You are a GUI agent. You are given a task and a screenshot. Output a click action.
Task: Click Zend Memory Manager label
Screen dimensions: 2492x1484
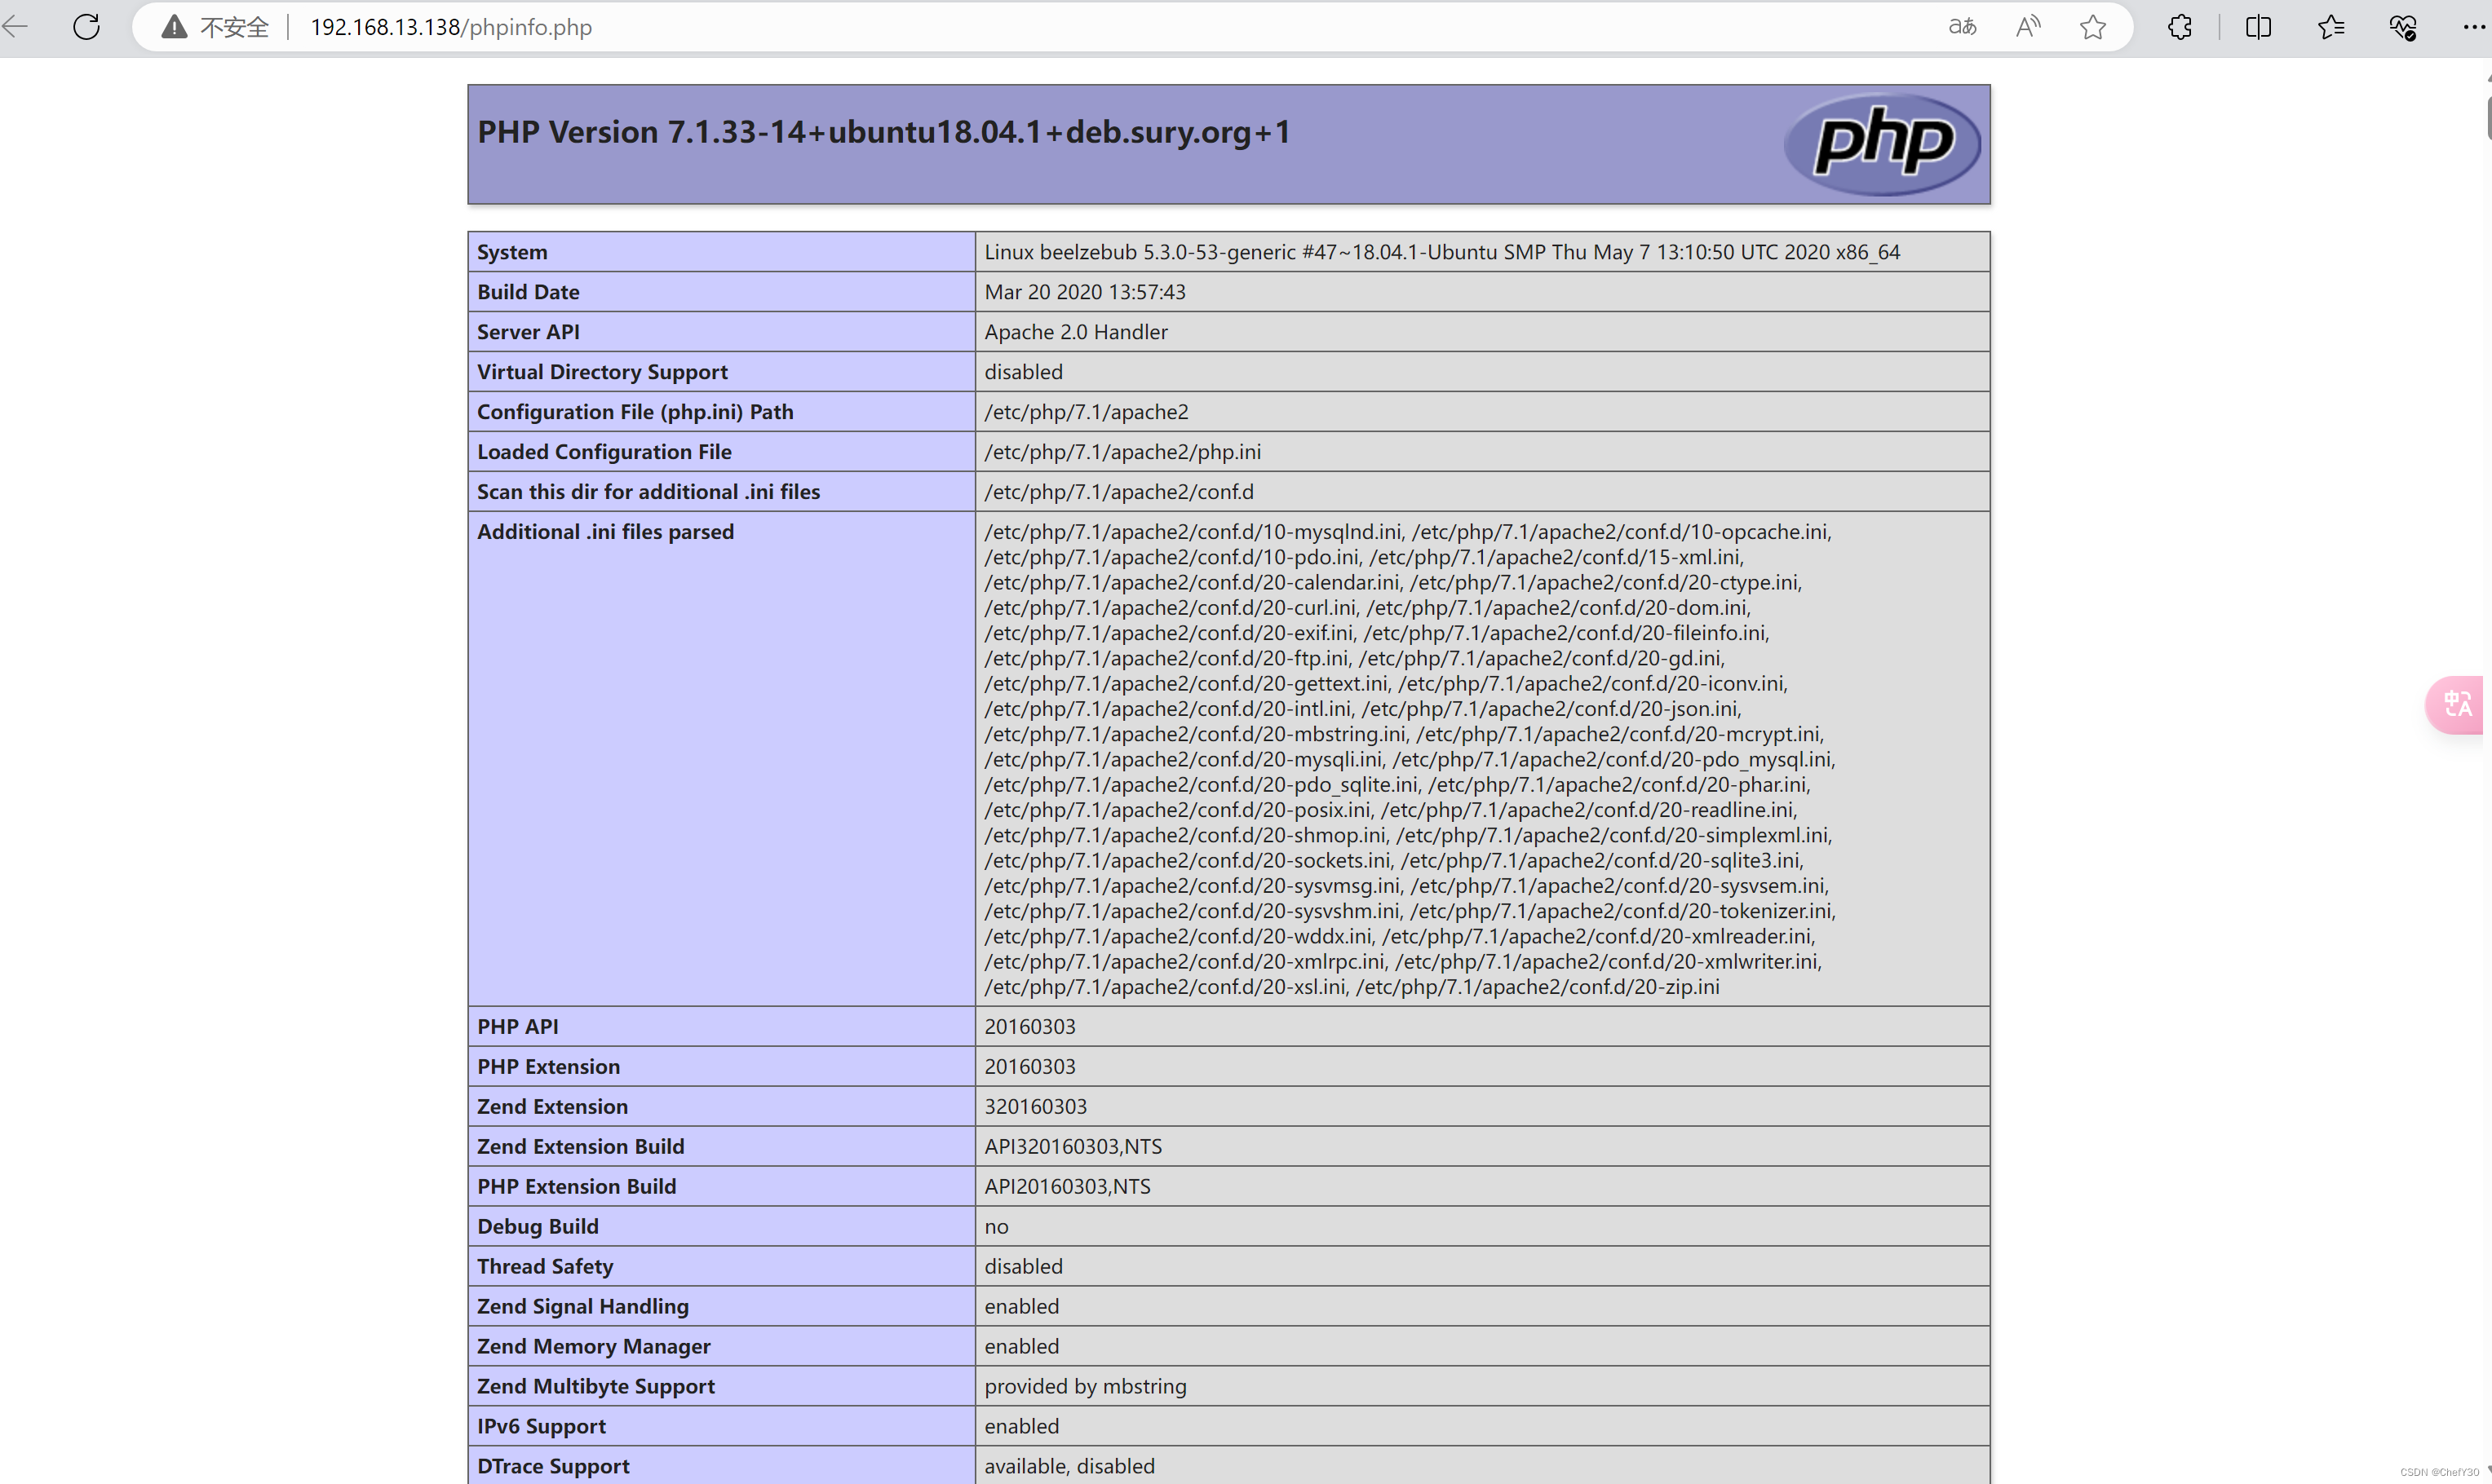tap(593, 1346)
